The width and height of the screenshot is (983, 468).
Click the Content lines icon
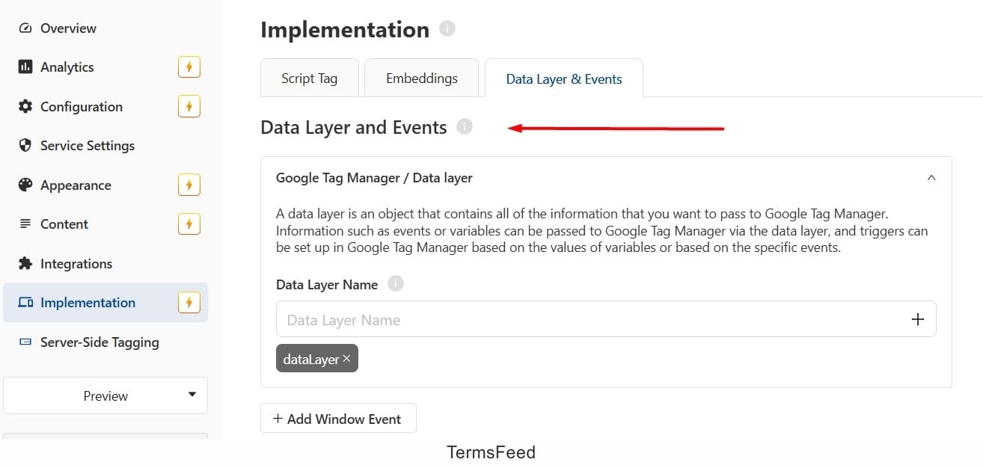click(25, 224)
